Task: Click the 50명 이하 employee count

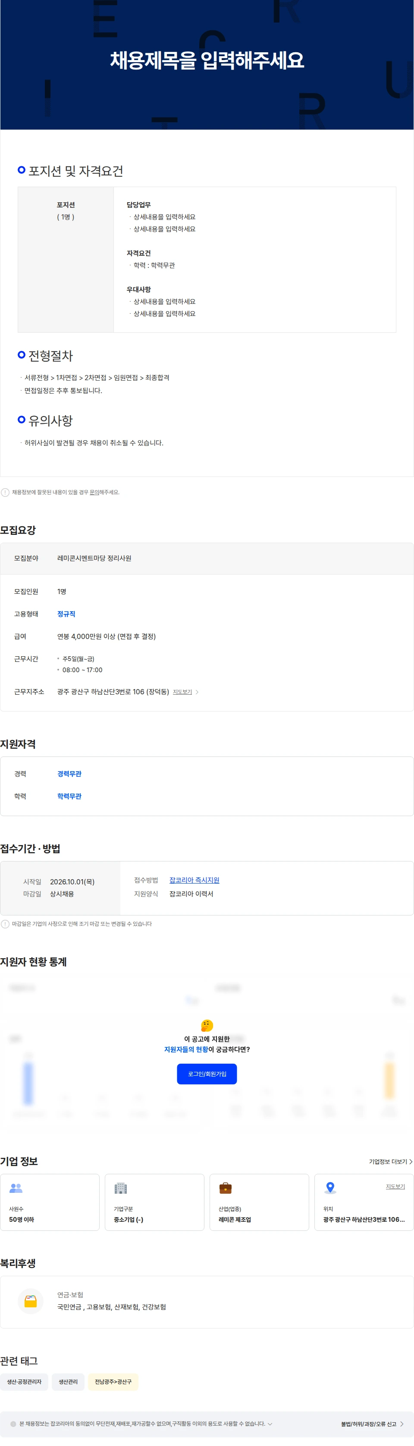Action: [21, 1219]
